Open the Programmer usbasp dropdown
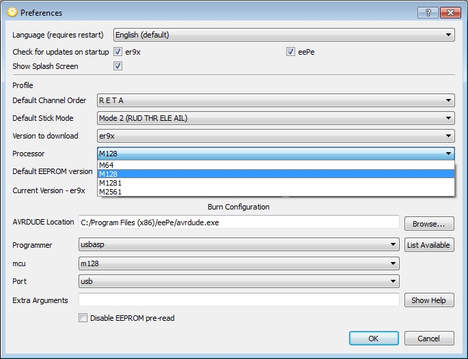The image size is (468, 359). 238,244
